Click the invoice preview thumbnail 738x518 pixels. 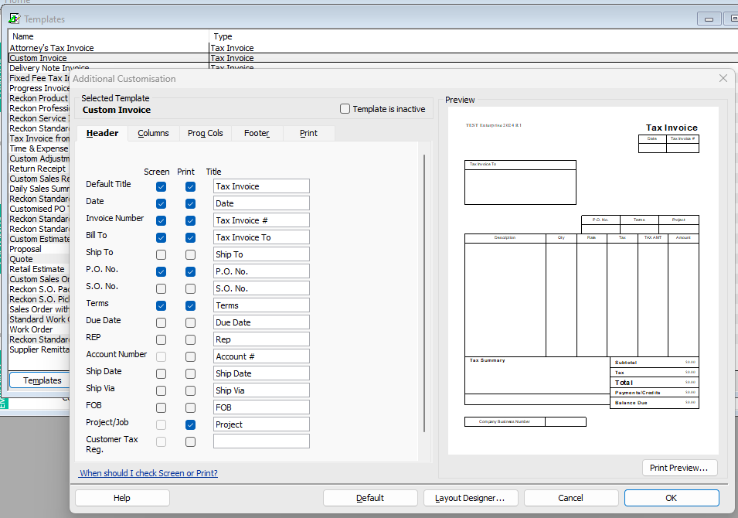click(x=583, y=280)
